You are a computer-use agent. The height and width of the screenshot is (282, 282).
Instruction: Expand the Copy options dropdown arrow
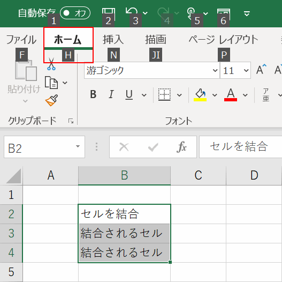click(x=65, y=83)
